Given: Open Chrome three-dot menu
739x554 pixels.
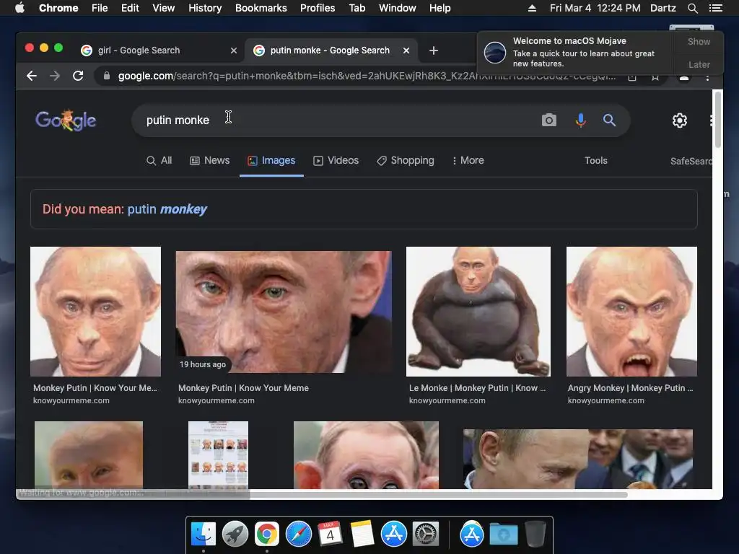Looking at the screenshot, I should (x=707, y=76).
